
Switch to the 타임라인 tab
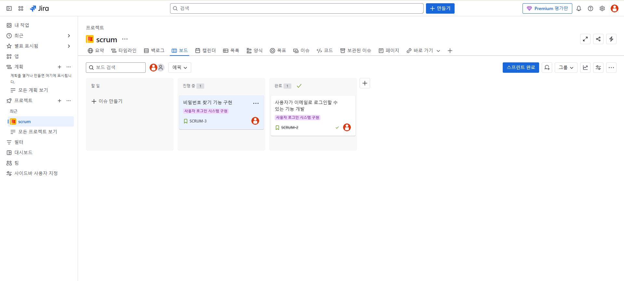click(x=124, y=51)
